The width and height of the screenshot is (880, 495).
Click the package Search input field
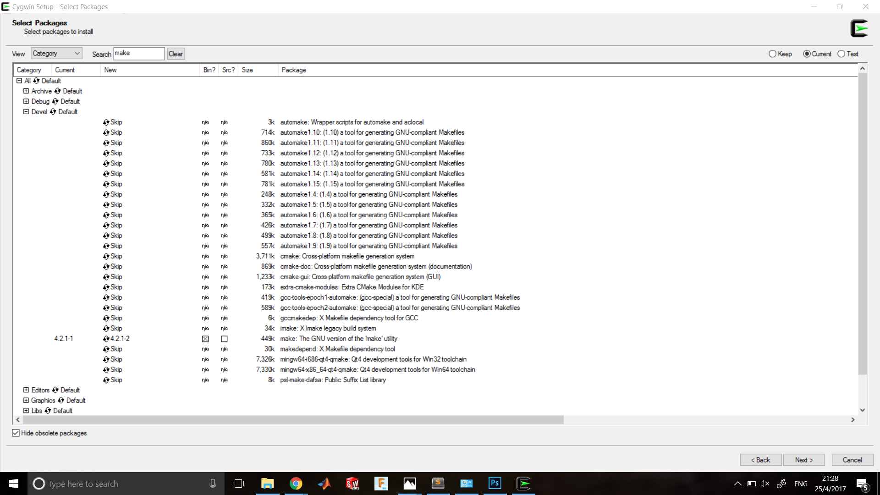(x=139, y=54)
